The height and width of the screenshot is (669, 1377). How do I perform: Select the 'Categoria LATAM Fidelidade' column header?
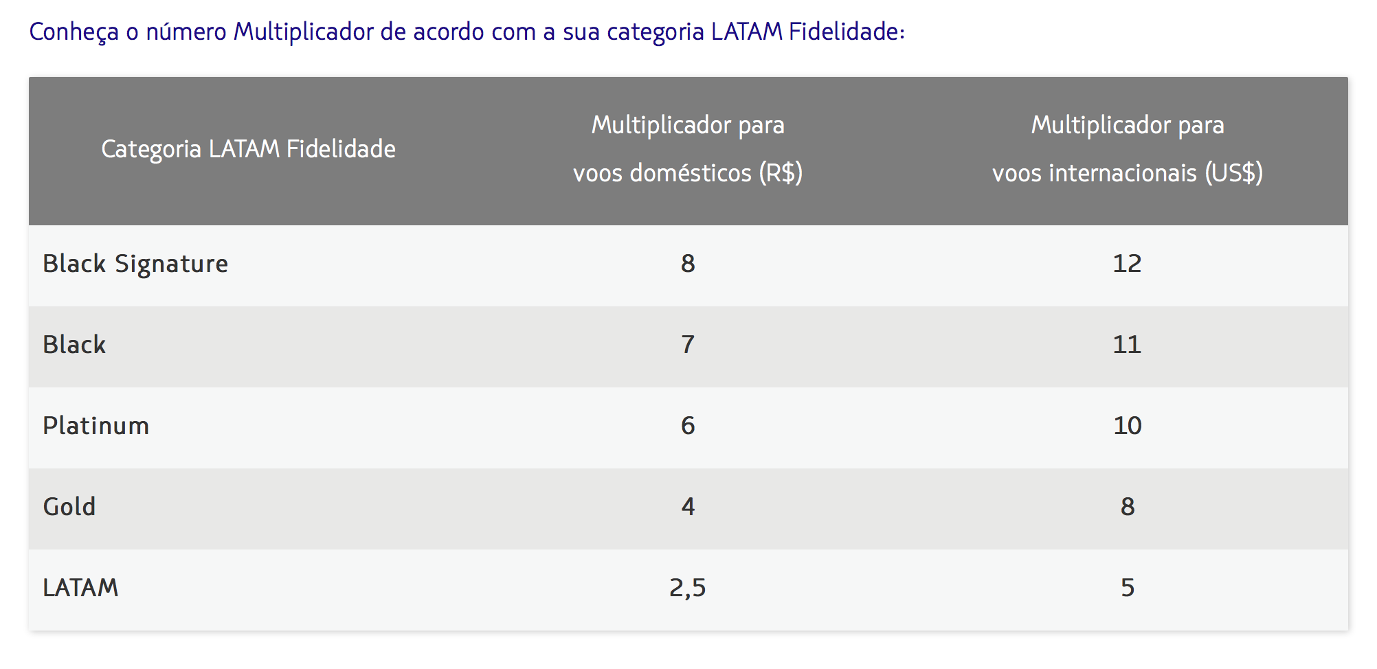pos(248,149)
